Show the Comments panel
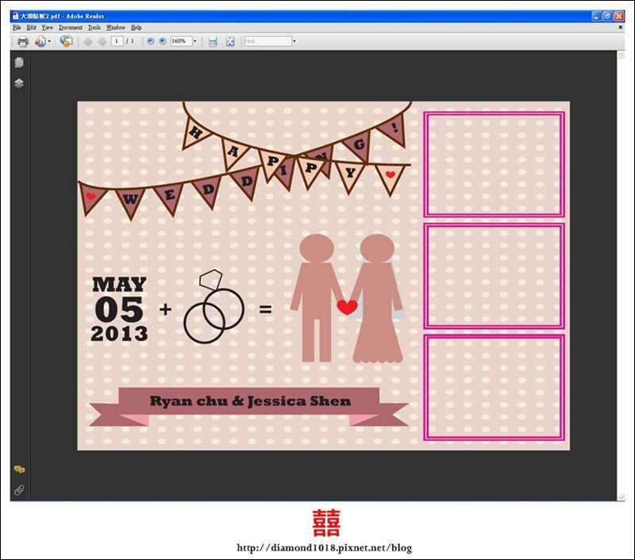Viewport: 635px width, 560px height. tap(19, 470)
